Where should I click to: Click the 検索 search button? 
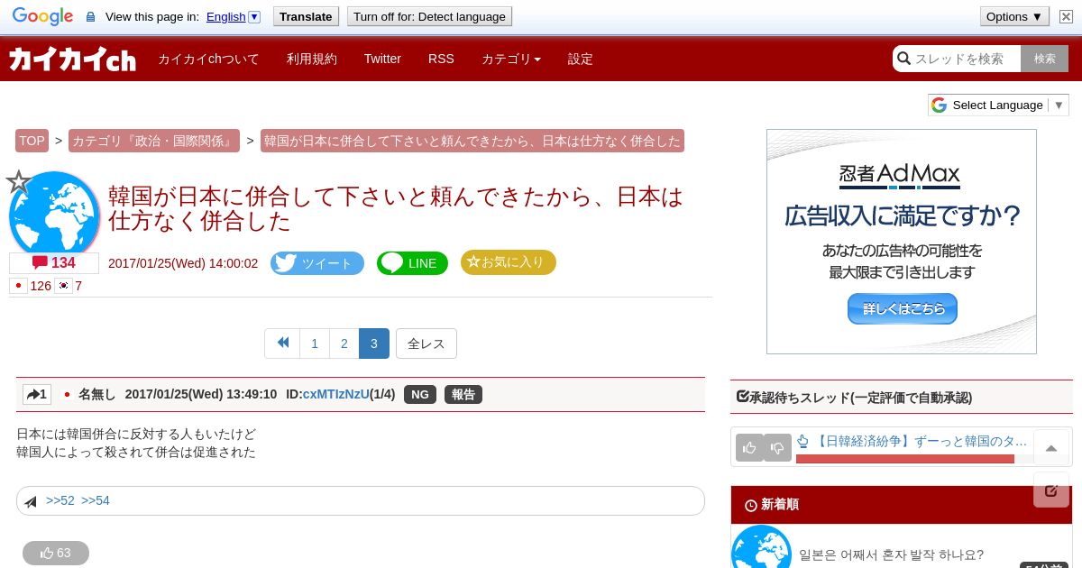[x=1045, y=59]
